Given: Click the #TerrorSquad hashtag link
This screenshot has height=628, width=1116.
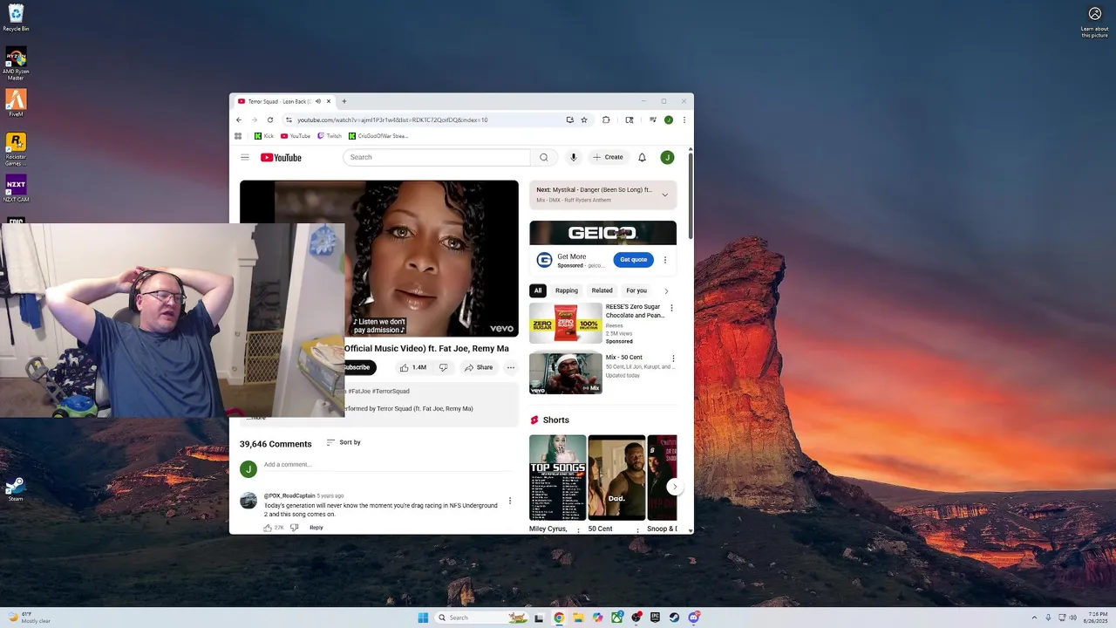Looking at the screenshot, I should 391,392.
